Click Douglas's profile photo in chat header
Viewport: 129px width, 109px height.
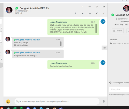coord(9,10)
